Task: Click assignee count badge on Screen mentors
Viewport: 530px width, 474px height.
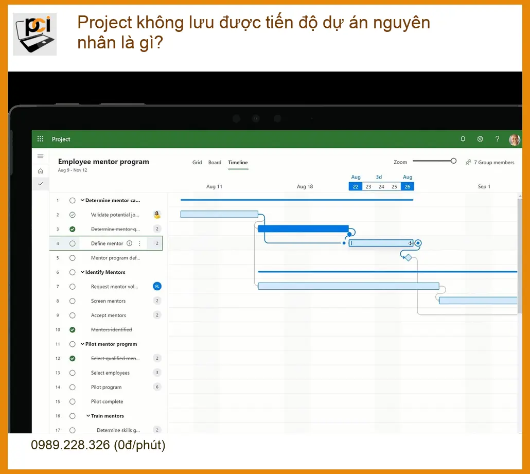Action: coord(157,301)
